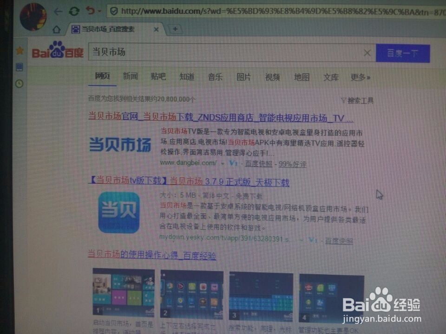Click V1 badge next to www.dangbei.com

tap(233, 163)
